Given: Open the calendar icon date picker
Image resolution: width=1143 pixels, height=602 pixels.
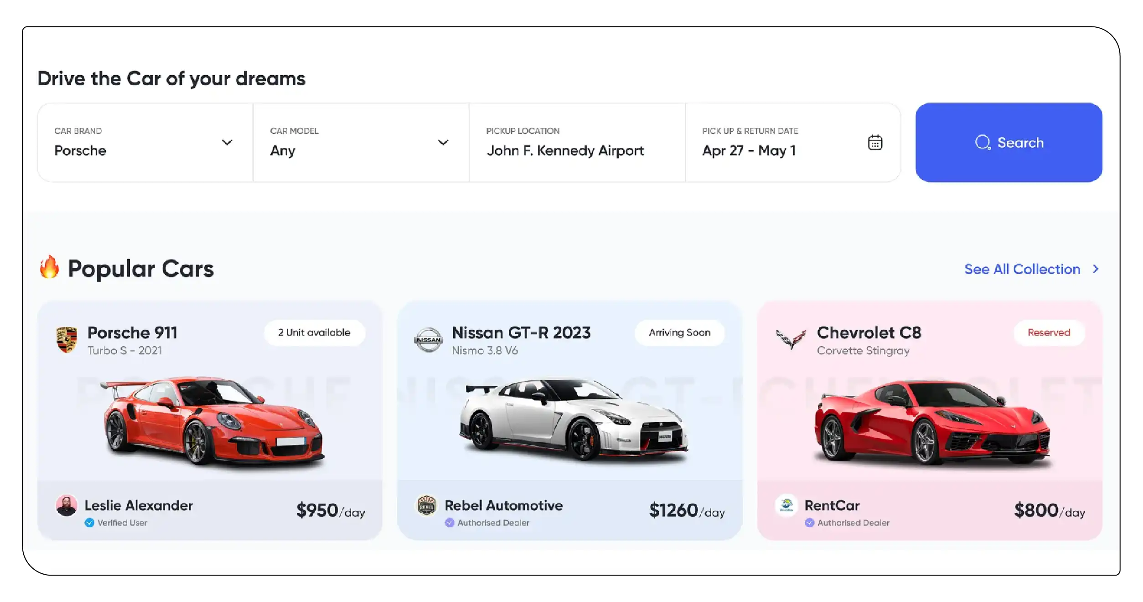Looking at the screenshot, I should click(x=874, y=143).
